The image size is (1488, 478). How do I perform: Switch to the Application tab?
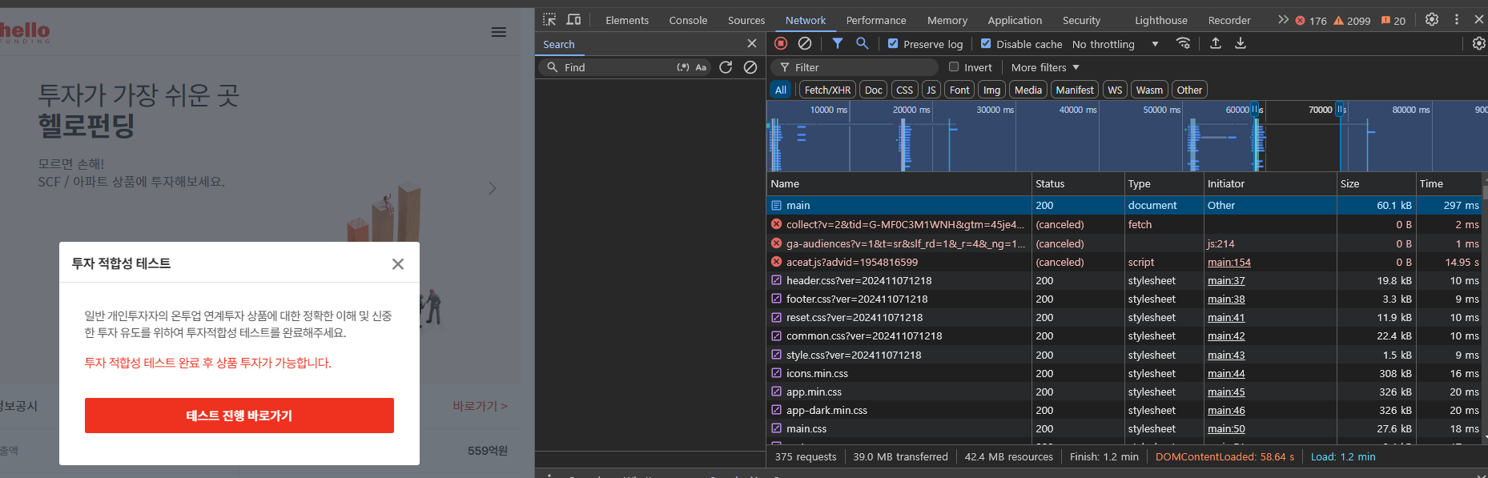(1015, 20)
